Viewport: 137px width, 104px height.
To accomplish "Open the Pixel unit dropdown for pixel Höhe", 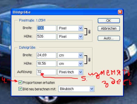I will point(70,37).
